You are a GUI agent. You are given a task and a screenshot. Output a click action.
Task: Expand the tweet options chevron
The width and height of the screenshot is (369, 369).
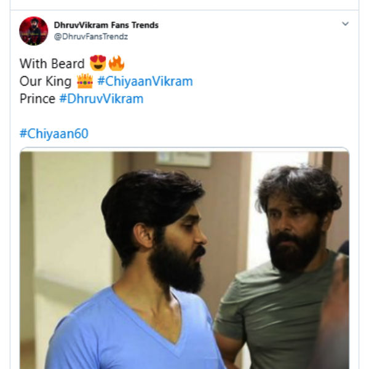tap(345, 24)
